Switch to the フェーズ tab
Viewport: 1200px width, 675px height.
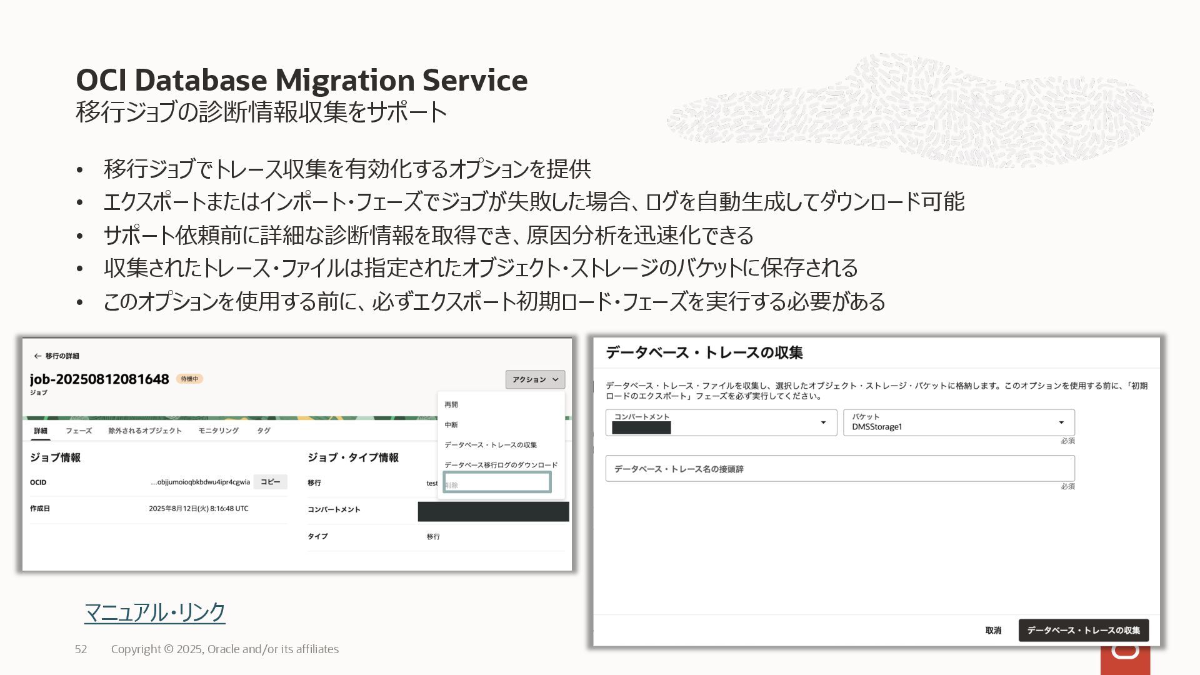pos(79,431)
